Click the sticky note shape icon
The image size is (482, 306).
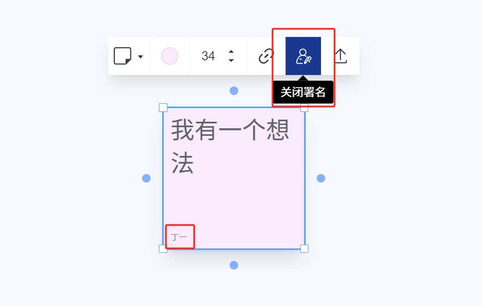(x=122, y=56)
